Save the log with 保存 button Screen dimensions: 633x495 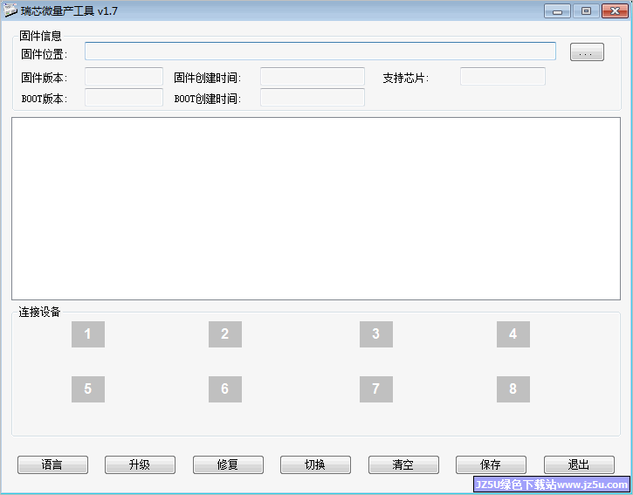[x=491, y=464]
